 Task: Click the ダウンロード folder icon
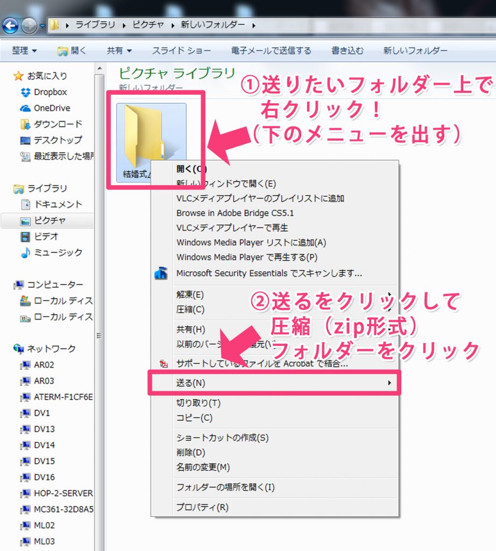click(25, 124)
